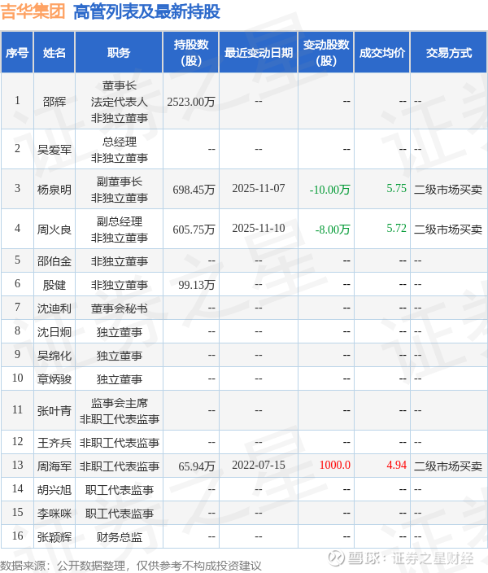This screenshot has height=573, width=488.
Task: Select the name 邵伯金
Action: click(54, 261)
